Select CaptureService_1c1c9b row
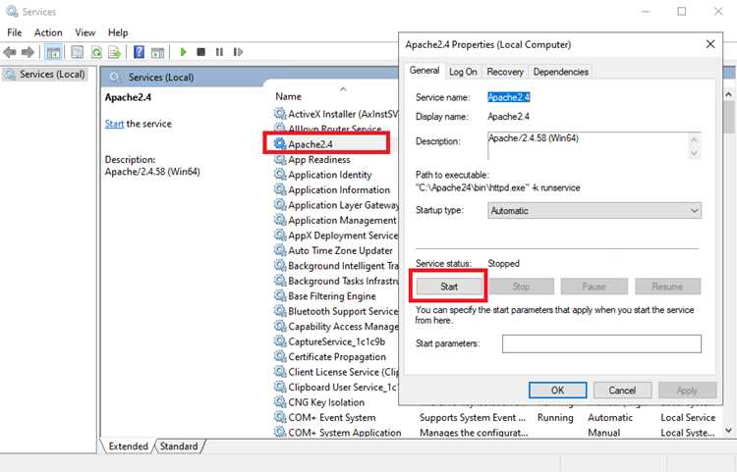This screenshot has height=472, width=737. pyautogui.click(x=336, y=341)
